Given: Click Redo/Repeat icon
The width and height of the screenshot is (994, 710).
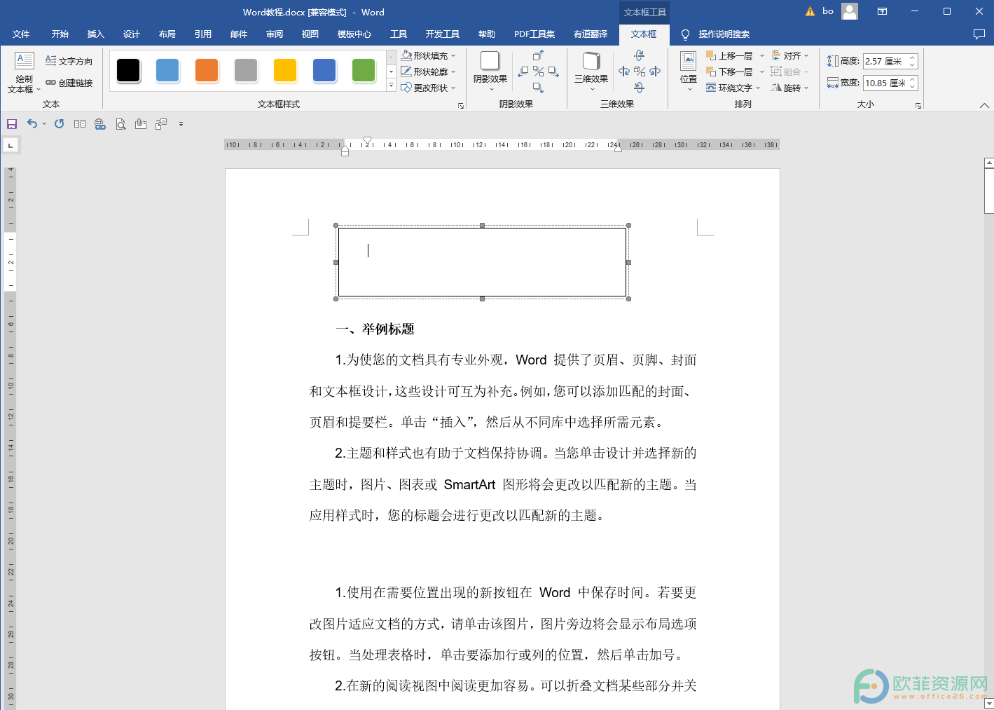Looking at the screenshot, I should (60, 124).
